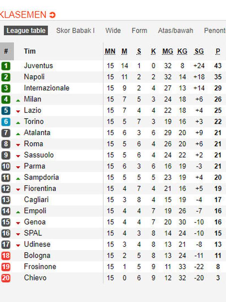Click Juventus's green rank badge 1
The width and height of the screenshot is (226, 302).
point(6,65)
